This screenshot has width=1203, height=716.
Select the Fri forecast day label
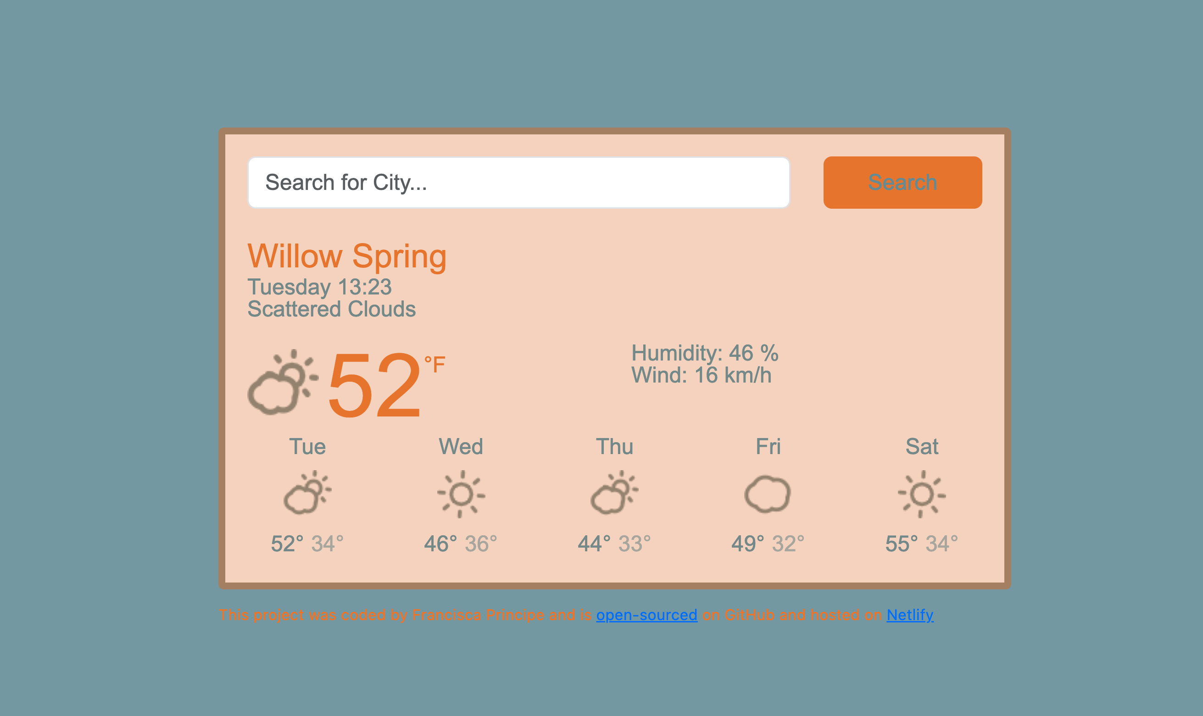769,446
